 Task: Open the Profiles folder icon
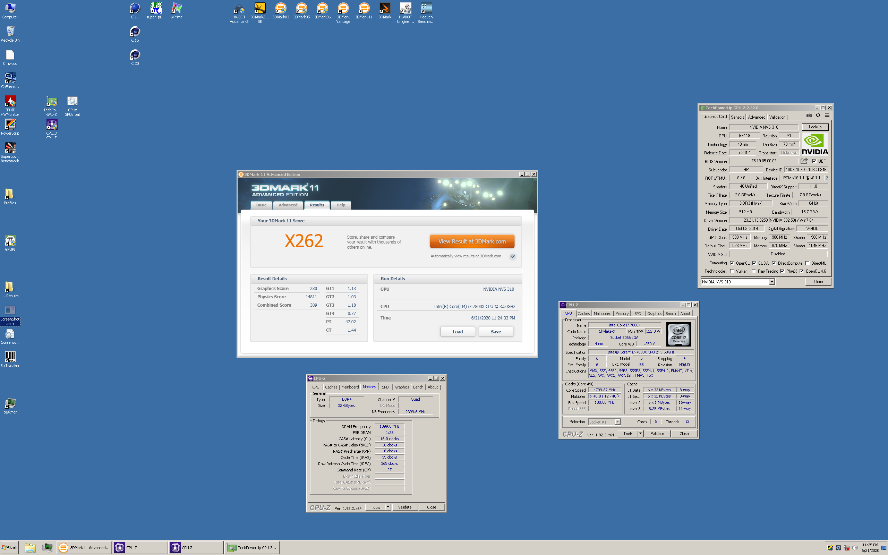pos(10,197)
